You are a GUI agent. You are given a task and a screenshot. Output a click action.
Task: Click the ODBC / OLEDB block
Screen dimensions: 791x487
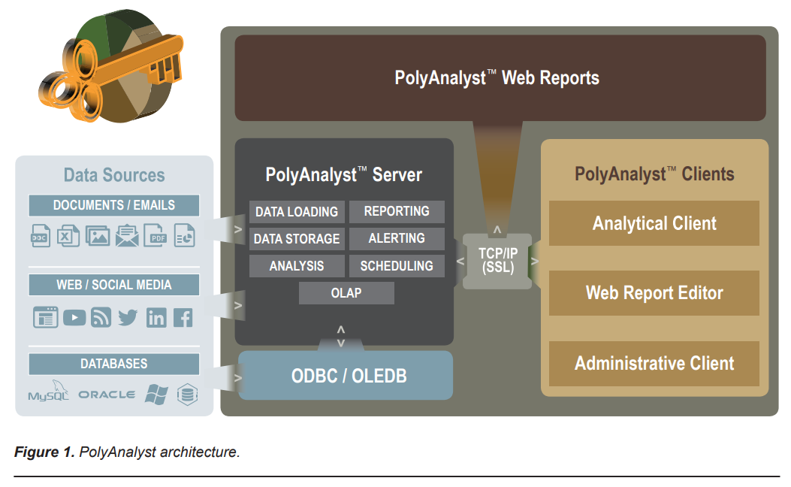pyautogui.click(x=346, y=376)
